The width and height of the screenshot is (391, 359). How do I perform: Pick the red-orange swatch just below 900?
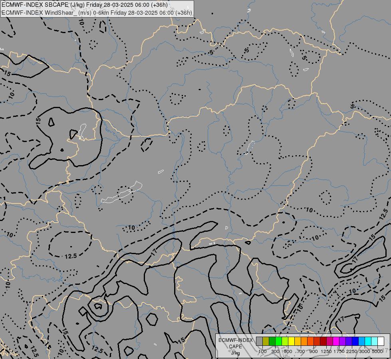[310, 341]
